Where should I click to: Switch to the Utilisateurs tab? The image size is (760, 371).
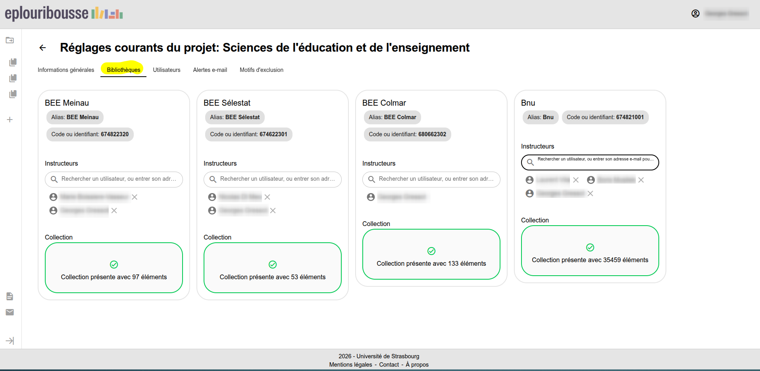point(167,70)
